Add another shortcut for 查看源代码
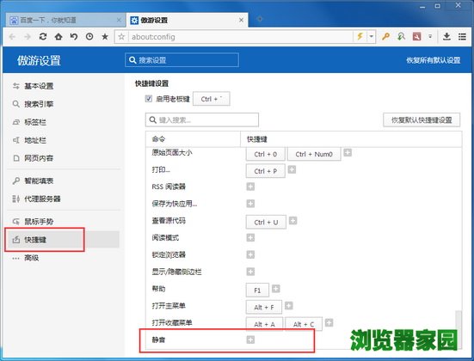 [x=293, y=221]
